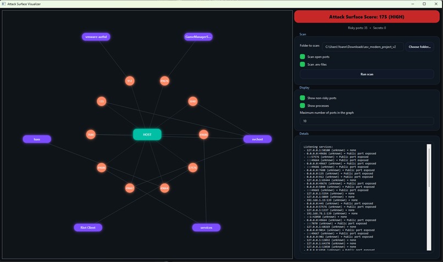Click the '0.0.0.0:445' details line
The image size is (443, 262).
tap(340, 204)
